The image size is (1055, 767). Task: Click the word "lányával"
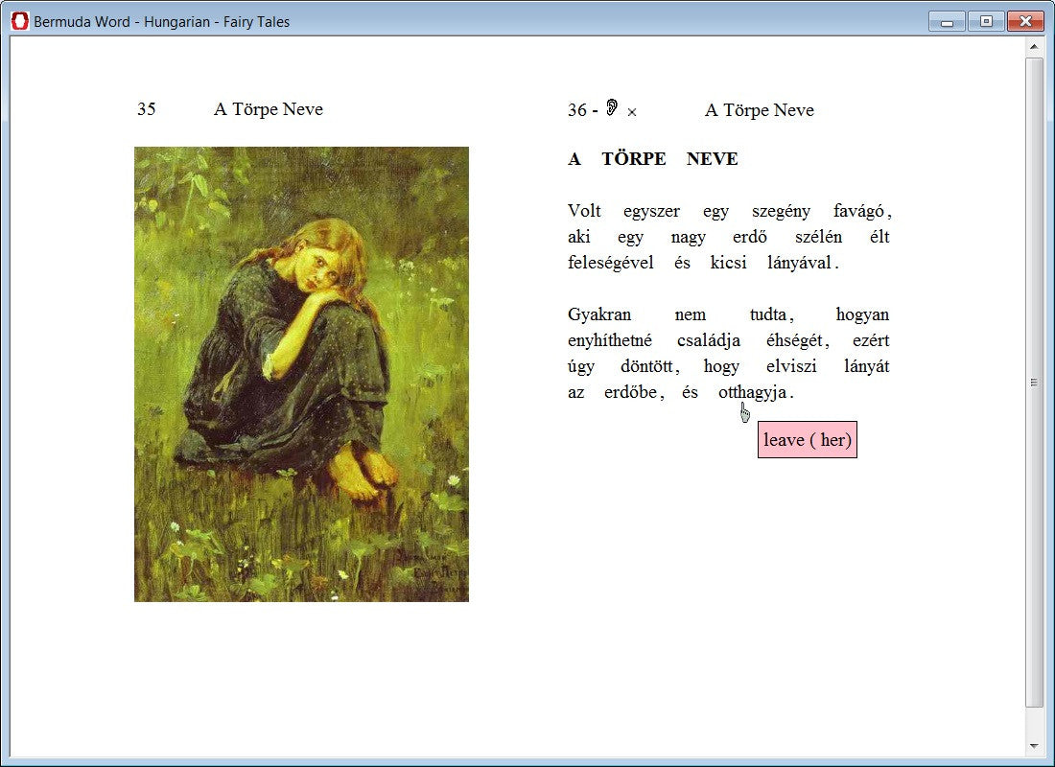tap(799, 263)
